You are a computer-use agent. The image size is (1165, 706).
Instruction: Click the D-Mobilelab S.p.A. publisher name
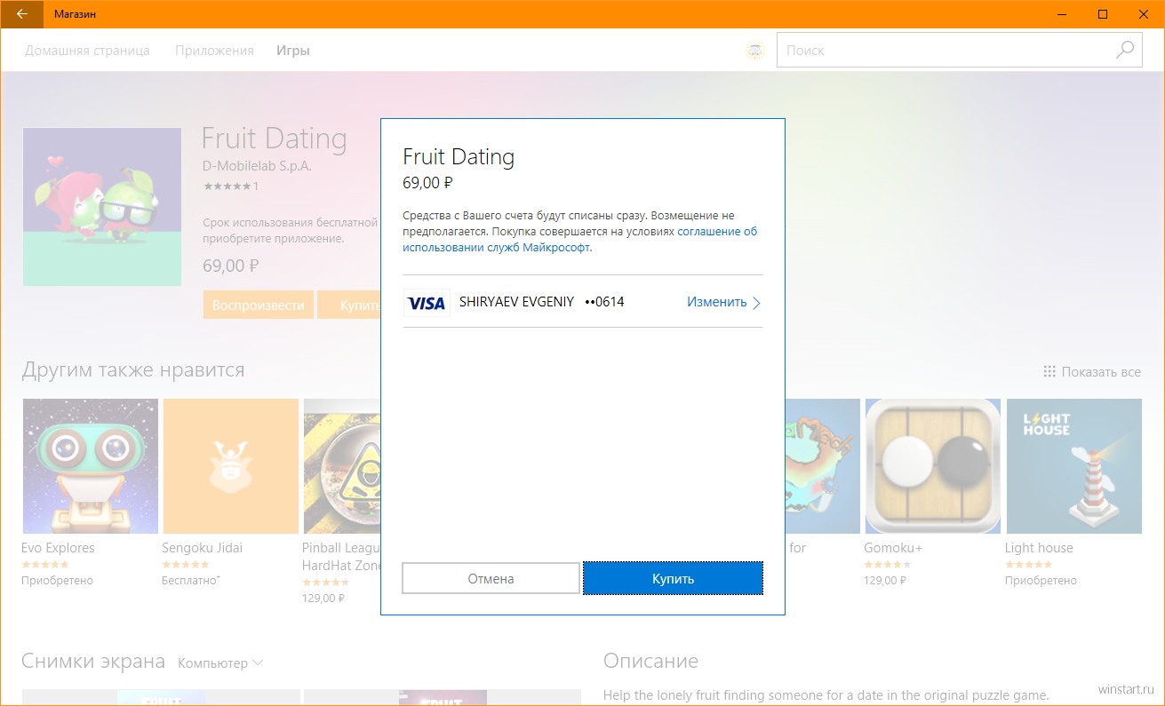point(257,165)
